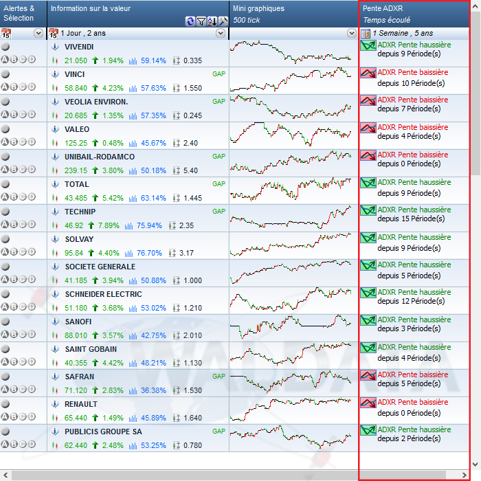Click the A-Z sort icon
This screenshot has height=481, width=481.
click(212, 21)
